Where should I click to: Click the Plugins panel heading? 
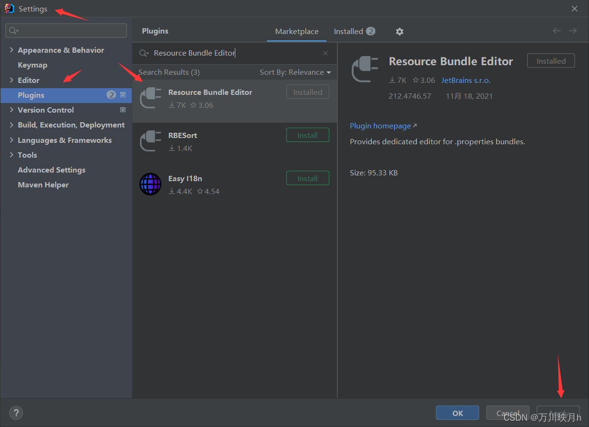point(155,31)
